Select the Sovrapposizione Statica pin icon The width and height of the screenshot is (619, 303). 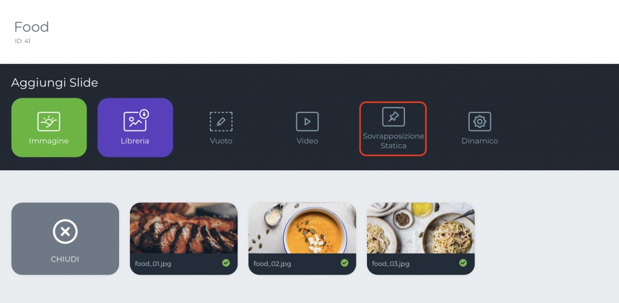click(393, 116)
